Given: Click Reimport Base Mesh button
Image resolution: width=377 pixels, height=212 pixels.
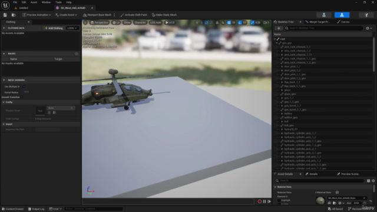Looking at the screenshot, I should coord(97,15).
